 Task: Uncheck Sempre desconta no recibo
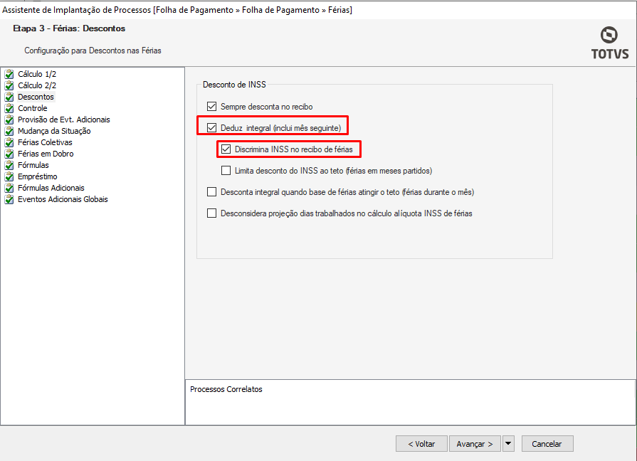(x=211, y=107)
